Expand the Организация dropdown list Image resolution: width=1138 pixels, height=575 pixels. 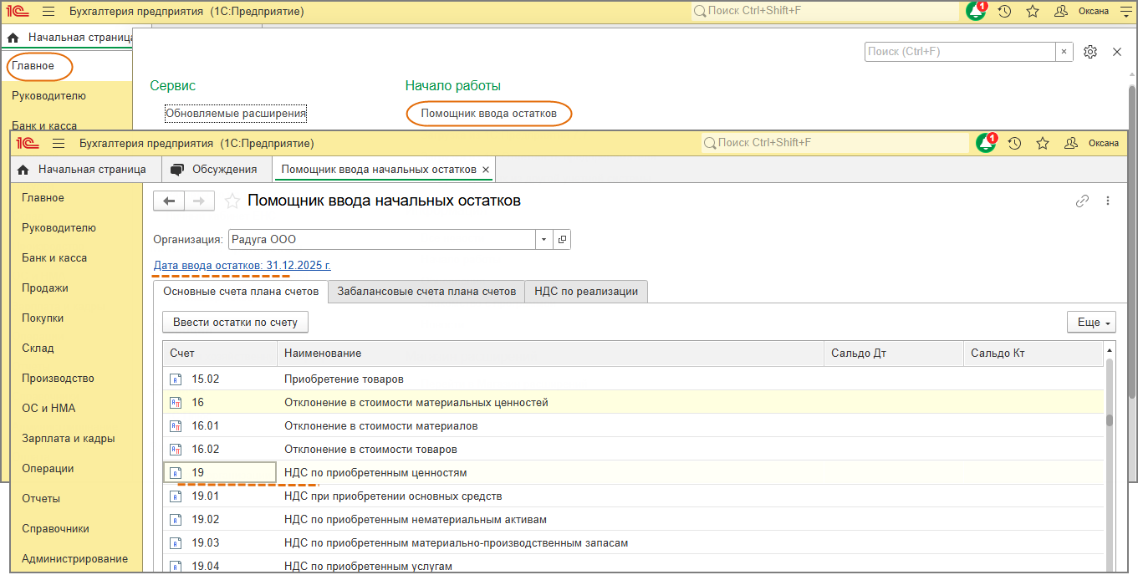click(x=543, y=239)
